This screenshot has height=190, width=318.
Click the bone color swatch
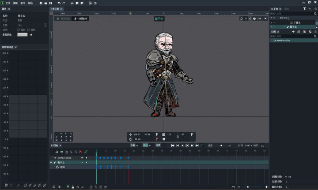pyautogui.click(x=22, y=34)
